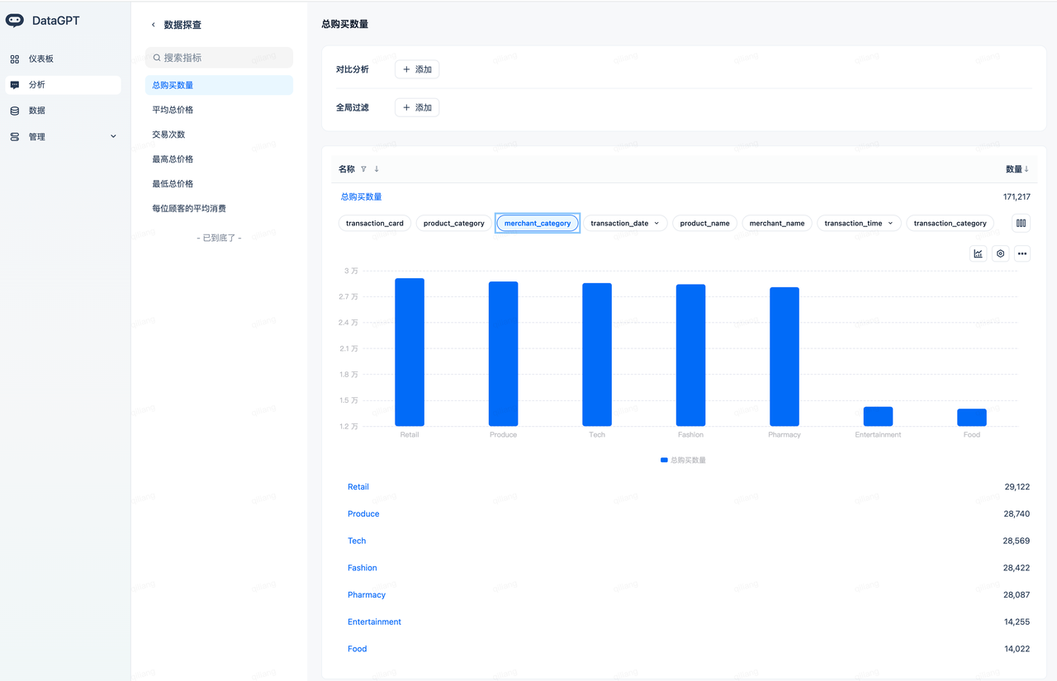Viewport: 1057px width, 681px height.
Task: Click the DataGPT logo icon
Action: click(15, 21)
